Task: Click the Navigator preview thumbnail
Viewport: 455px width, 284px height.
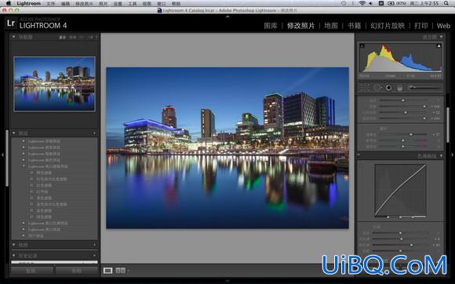Action: (x=55, y=84)
